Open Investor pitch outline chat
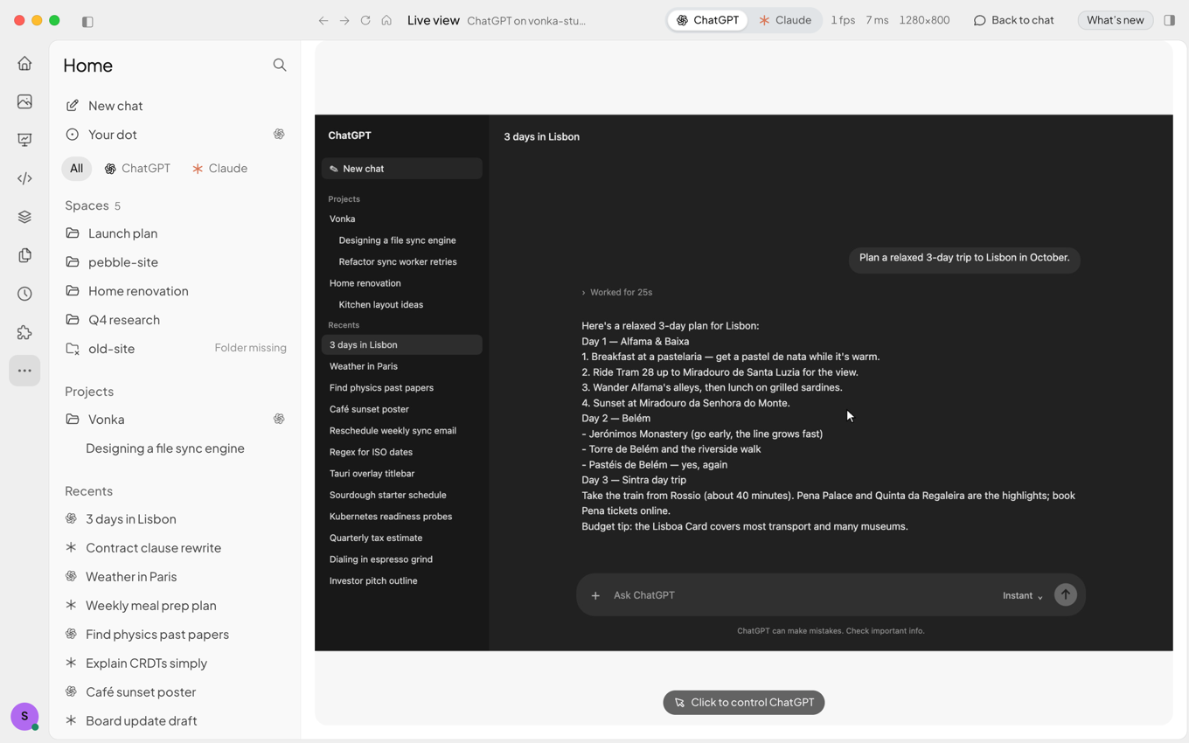This screenshot has height=743, width=1189. coord(401,580)
